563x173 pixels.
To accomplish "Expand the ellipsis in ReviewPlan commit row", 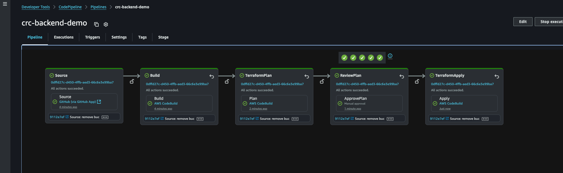I will [390, 119].
